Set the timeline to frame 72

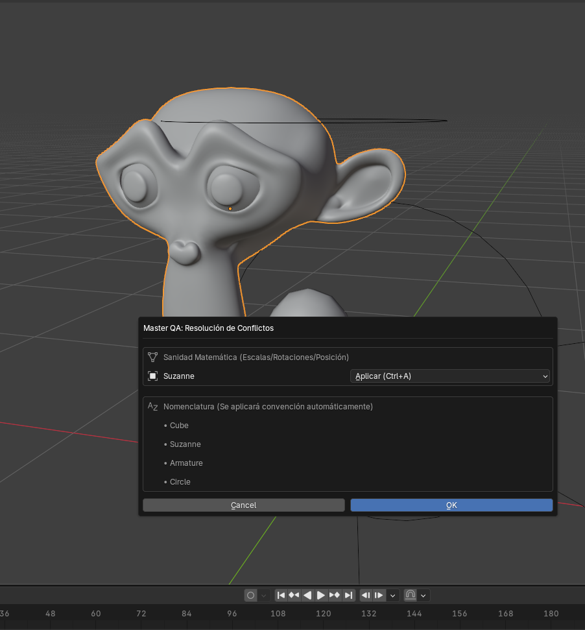[x=141, y=614]
